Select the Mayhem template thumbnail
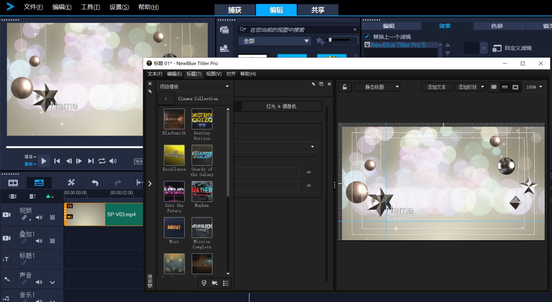This screenshot has width=552, height=302. pyautogui.click(x=202, y=191)
